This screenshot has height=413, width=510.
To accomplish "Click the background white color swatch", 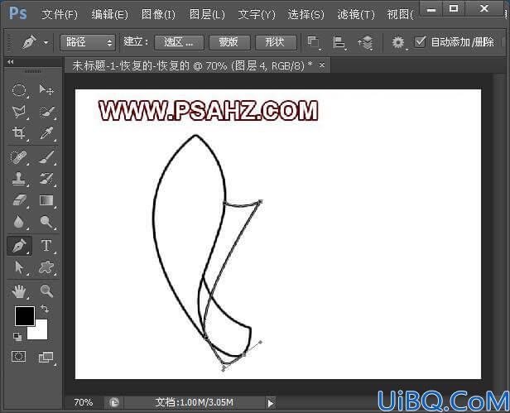I will pos(41,333).
